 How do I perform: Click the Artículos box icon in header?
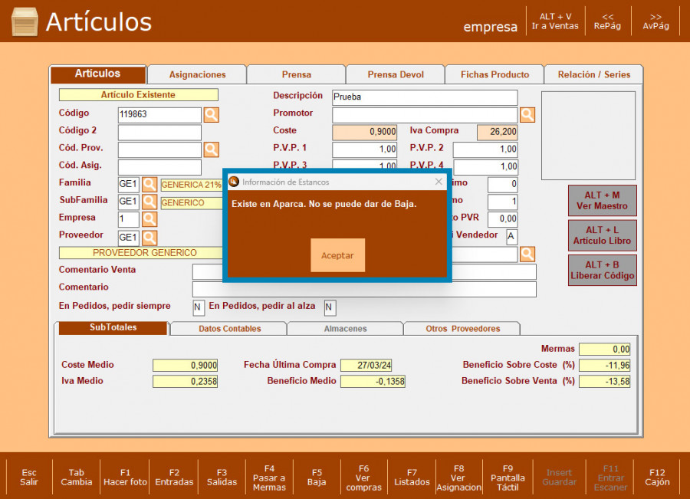coord(25,22)
